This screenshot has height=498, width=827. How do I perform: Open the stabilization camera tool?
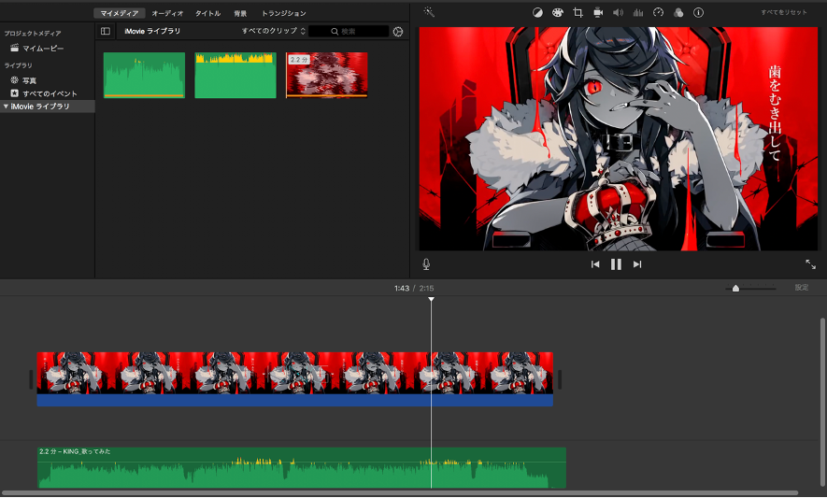tap(597, 12)
